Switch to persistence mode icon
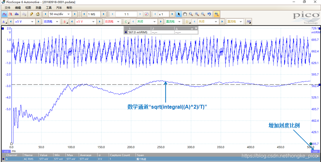This screenshot has height=162, width=321. 11,14
